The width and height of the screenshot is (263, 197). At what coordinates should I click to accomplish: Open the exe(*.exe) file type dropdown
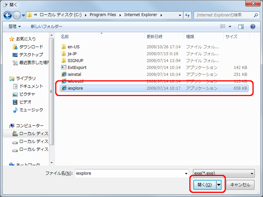[224, 173]
